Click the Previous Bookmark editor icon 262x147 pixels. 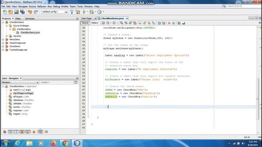[145, 23]
